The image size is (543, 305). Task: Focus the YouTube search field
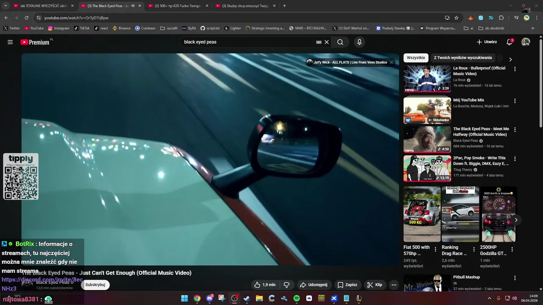pyautogui.click(x=248, y=42)
